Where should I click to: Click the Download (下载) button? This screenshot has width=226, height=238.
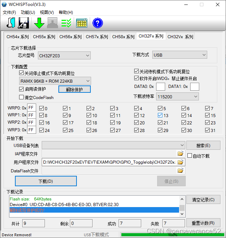pos(46,181)
